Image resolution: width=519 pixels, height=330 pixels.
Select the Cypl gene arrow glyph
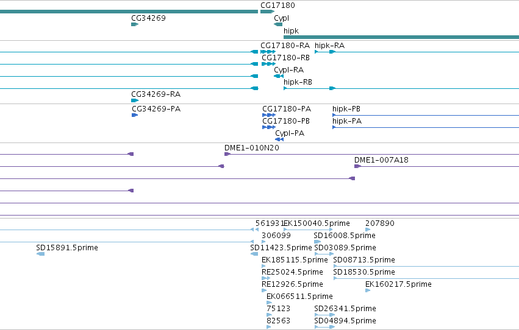click(278, 24)
